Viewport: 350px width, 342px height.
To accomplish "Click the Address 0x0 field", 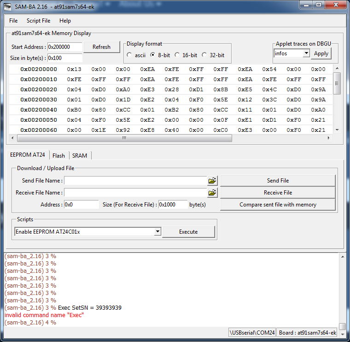I will click(81, 205).
